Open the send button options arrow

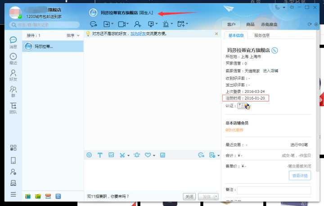click(x=216, y=197)
